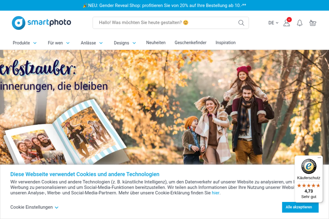Click the five-star rating in Trusted Shops badge

point(309,186)
